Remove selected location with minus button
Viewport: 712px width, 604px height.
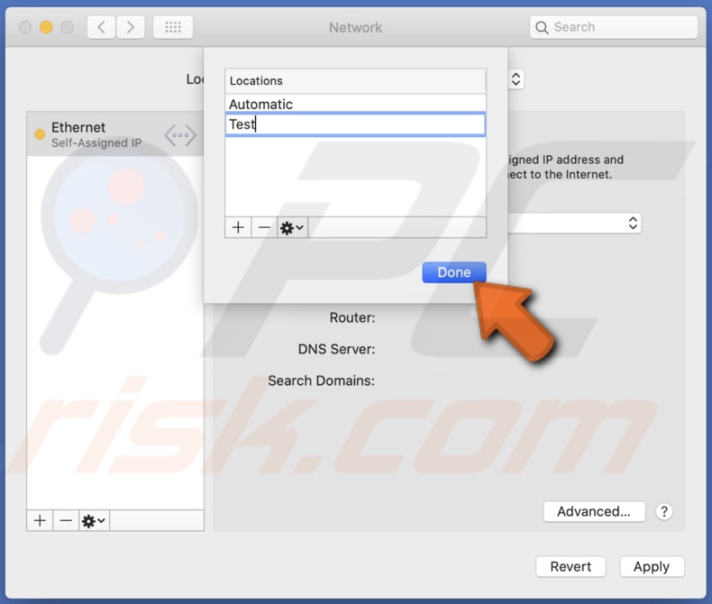pyautogui.click(x=264, y=227)
